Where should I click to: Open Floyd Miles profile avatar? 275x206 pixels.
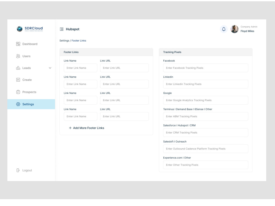point(235,29)
